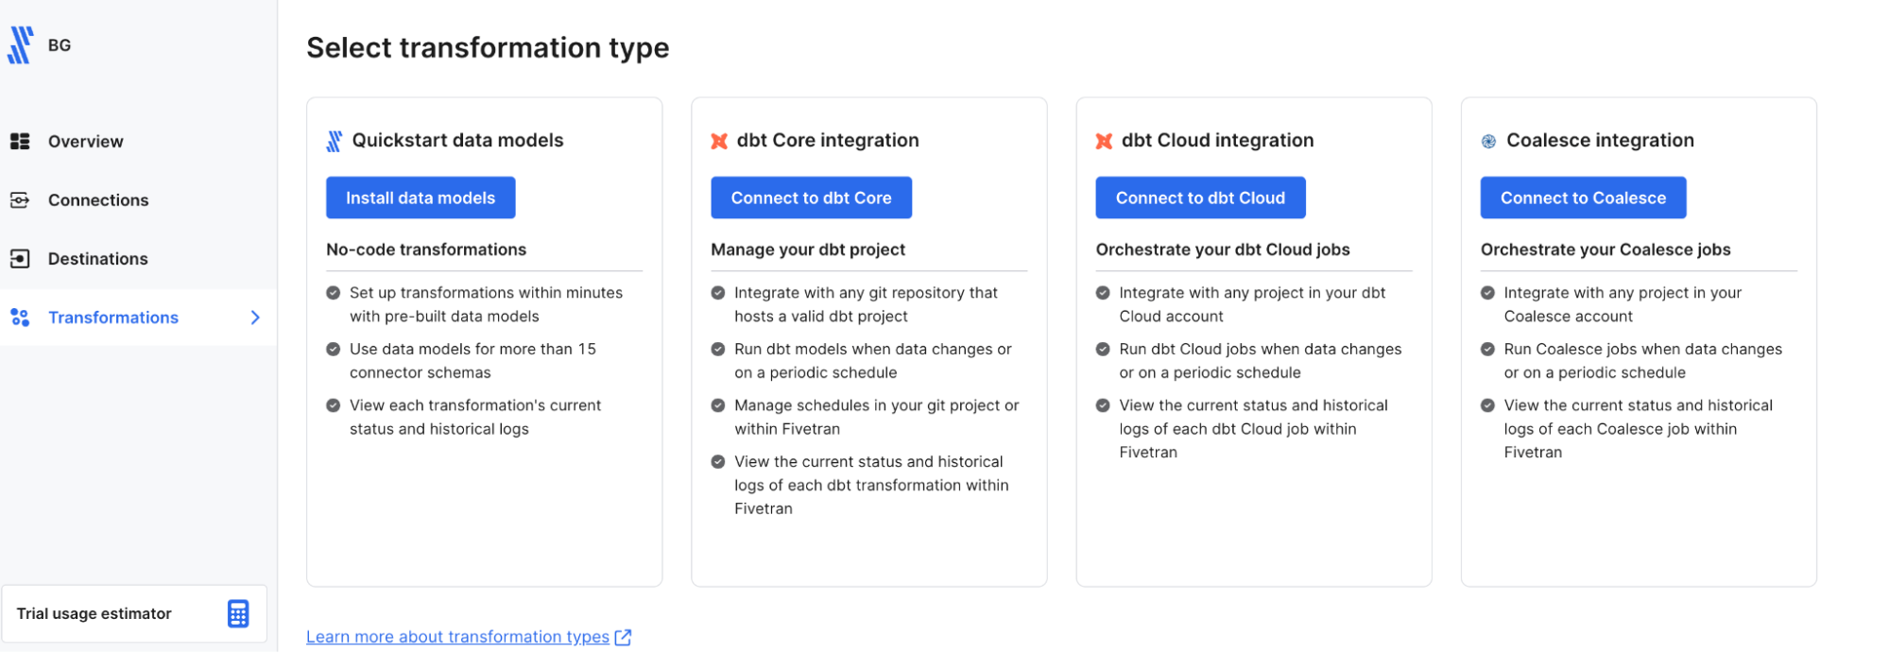Click text 'Run Coalesce jobs when data changes'
Image resolution: width=1889 pixels, height=653 pixels.
click(1642, 349)
